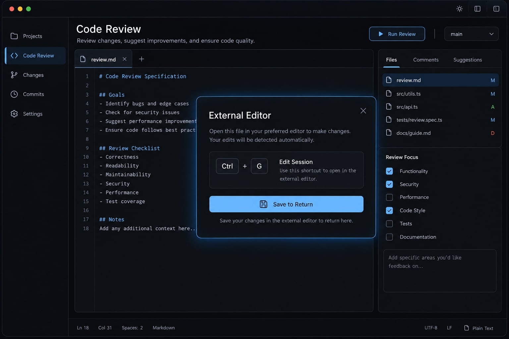Screen dimensions: 509x339
Task: Enable the Performance review focus
Action: (389, 197)
